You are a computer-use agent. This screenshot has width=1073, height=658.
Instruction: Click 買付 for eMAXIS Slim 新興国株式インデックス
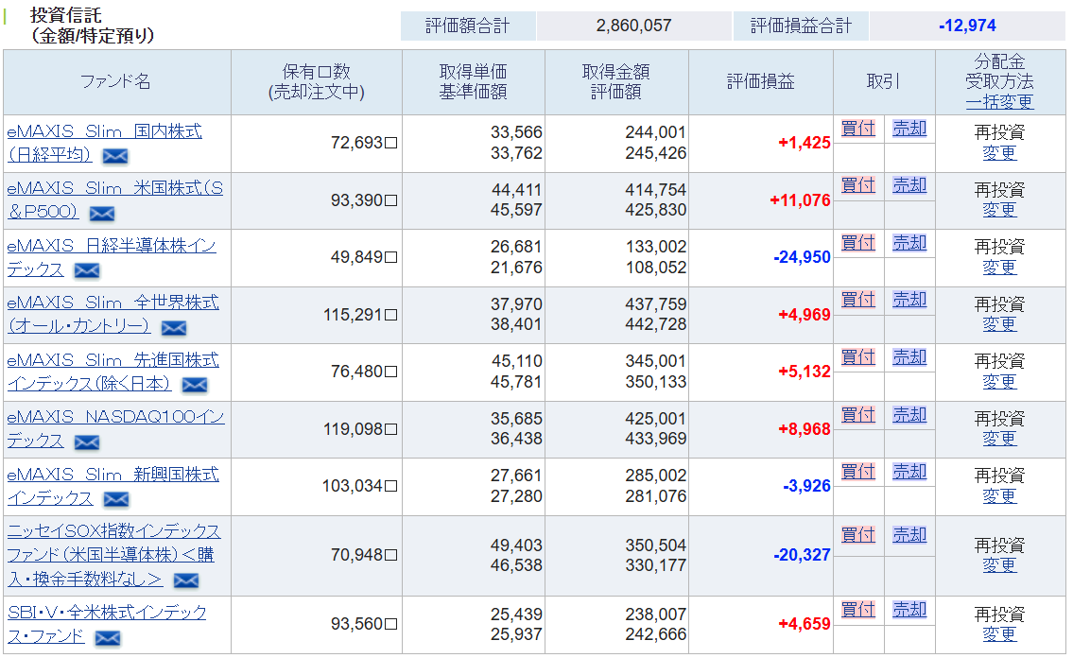pyautogui.click(x=858, y=471)
